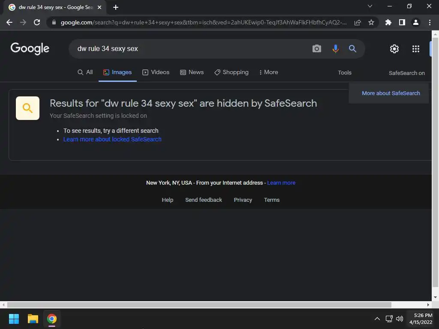439x329 pixels.
Task: Click the vertical scrollbar up arrow
Action: (x=435, y=34)
